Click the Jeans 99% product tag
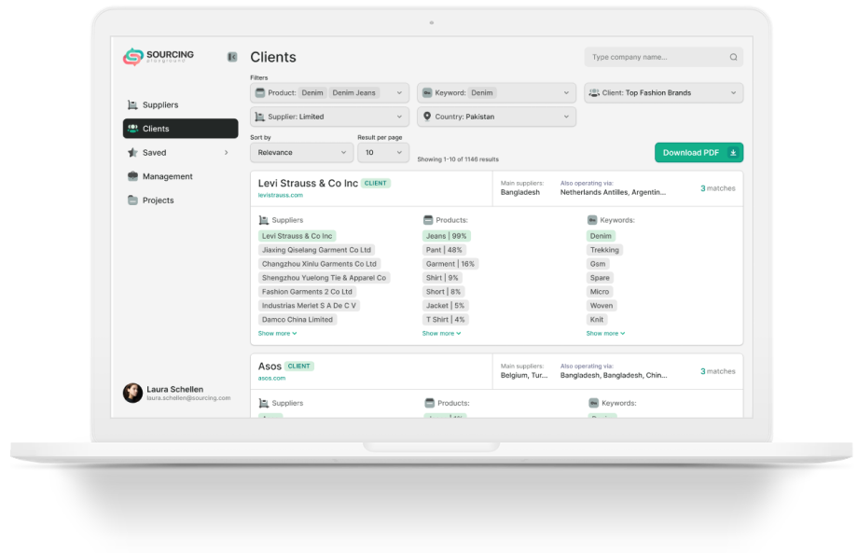 [447, 236]
